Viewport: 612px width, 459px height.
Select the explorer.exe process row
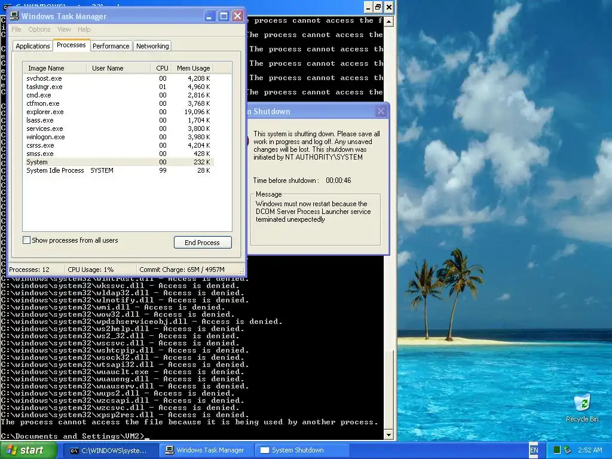pyautogui.click(x=118, y=112)
